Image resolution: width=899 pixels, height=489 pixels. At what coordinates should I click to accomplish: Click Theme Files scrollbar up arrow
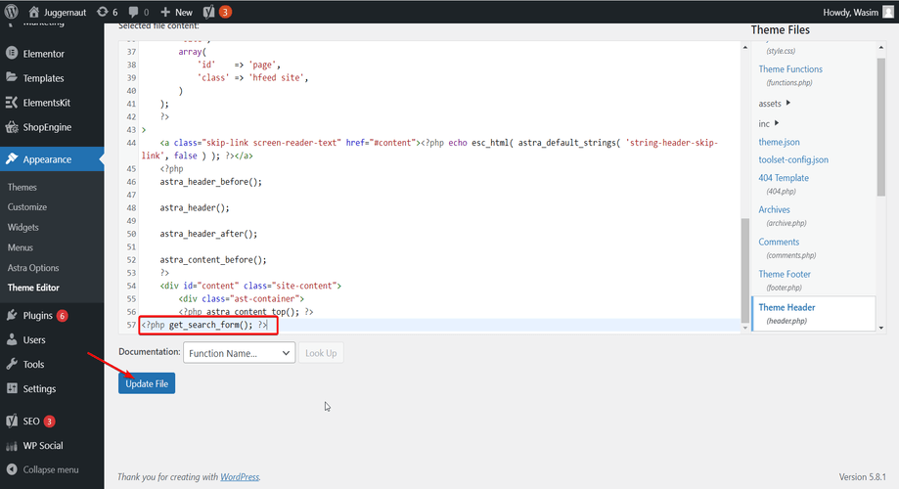[x=880, y=48]
